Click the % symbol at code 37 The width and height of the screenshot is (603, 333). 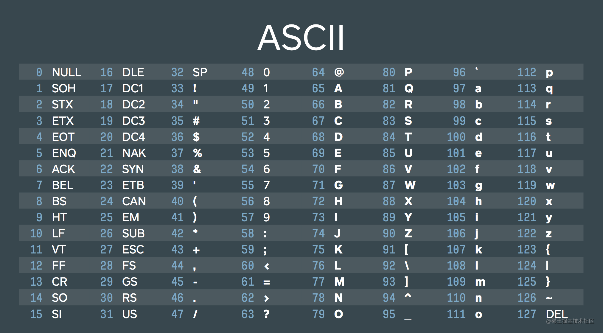pyautogui.click(x=198, y=153)
